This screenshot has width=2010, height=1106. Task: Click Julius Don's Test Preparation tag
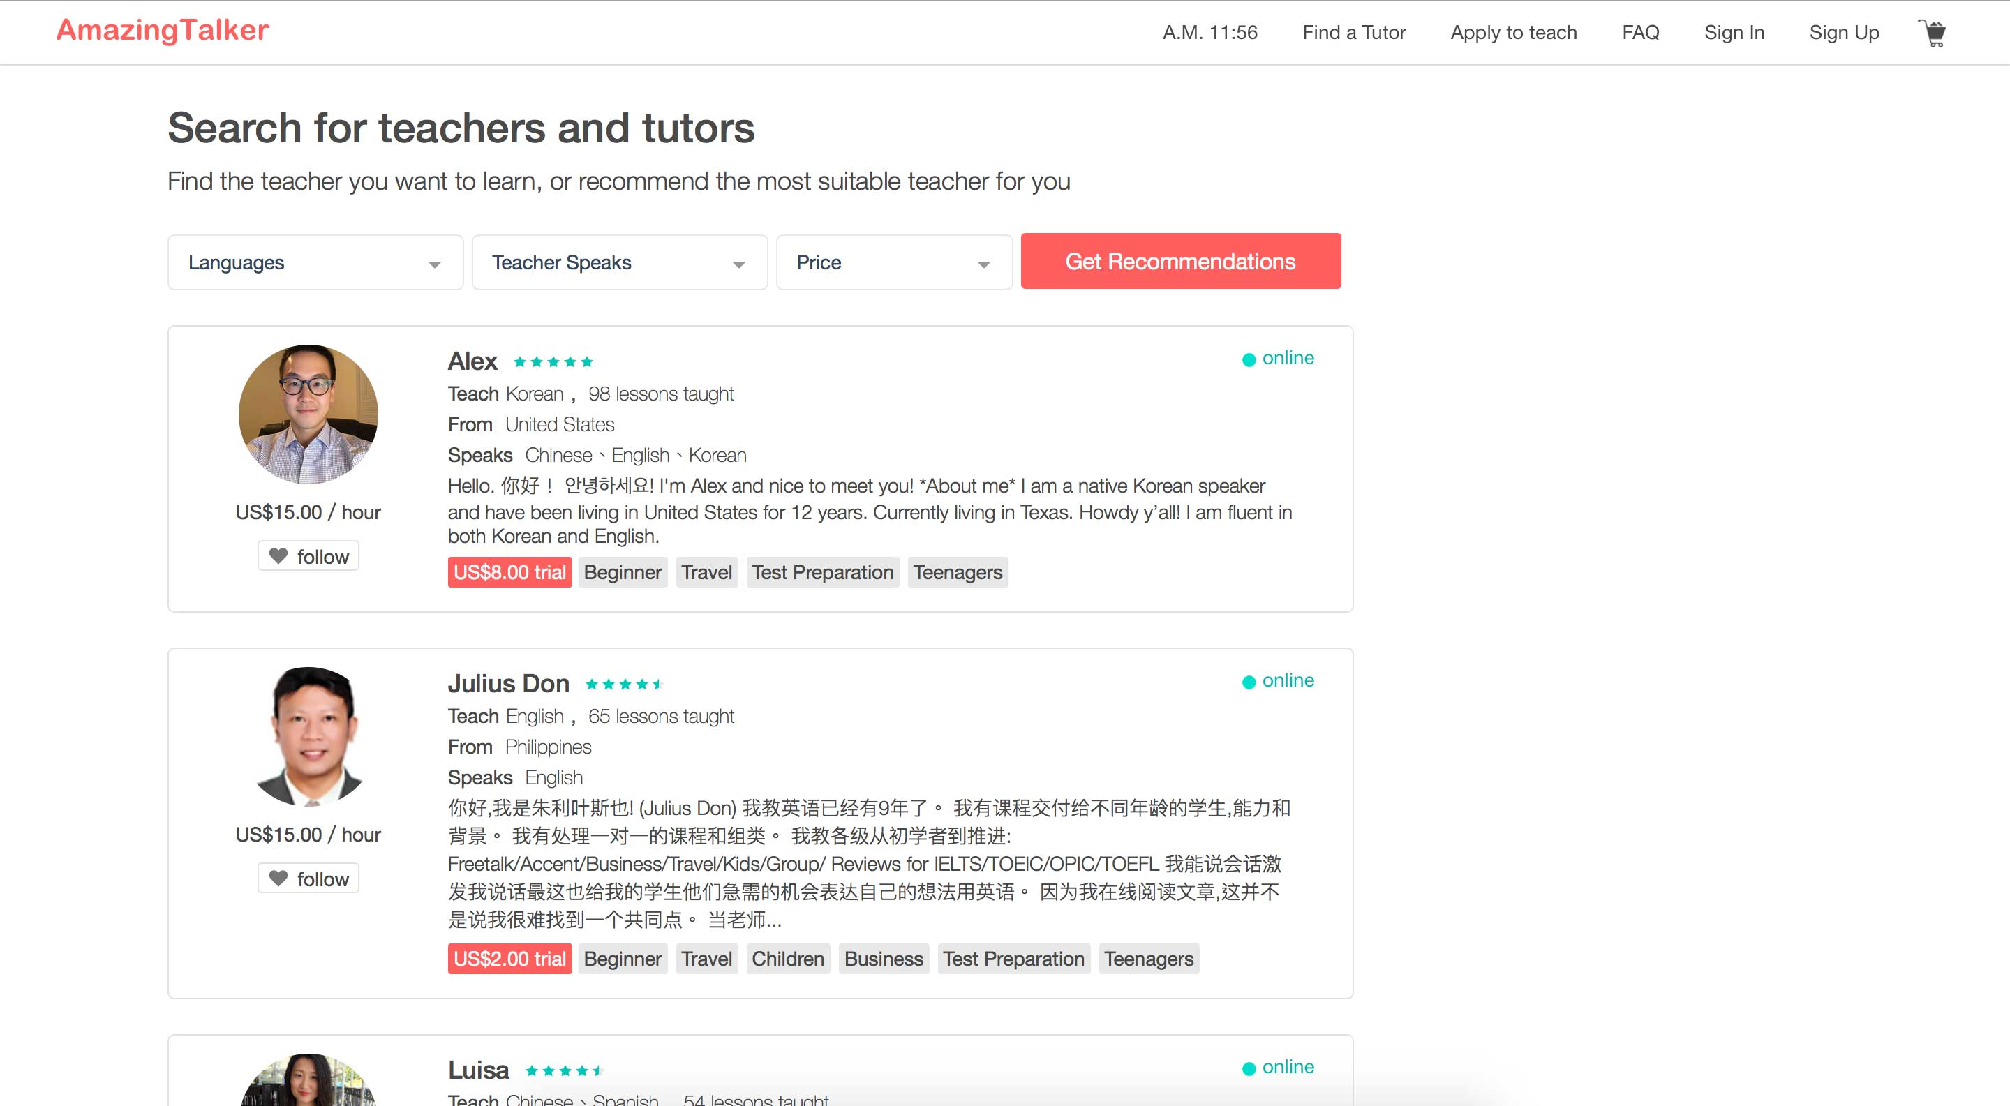click(1013, 959)
